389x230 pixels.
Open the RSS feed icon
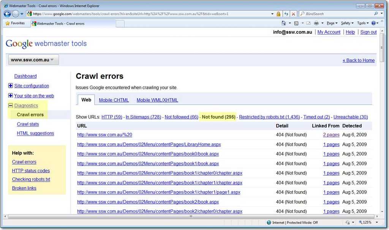pos(297,23)
